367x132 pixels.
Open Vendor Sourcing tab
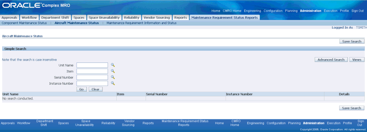(157, 17)
